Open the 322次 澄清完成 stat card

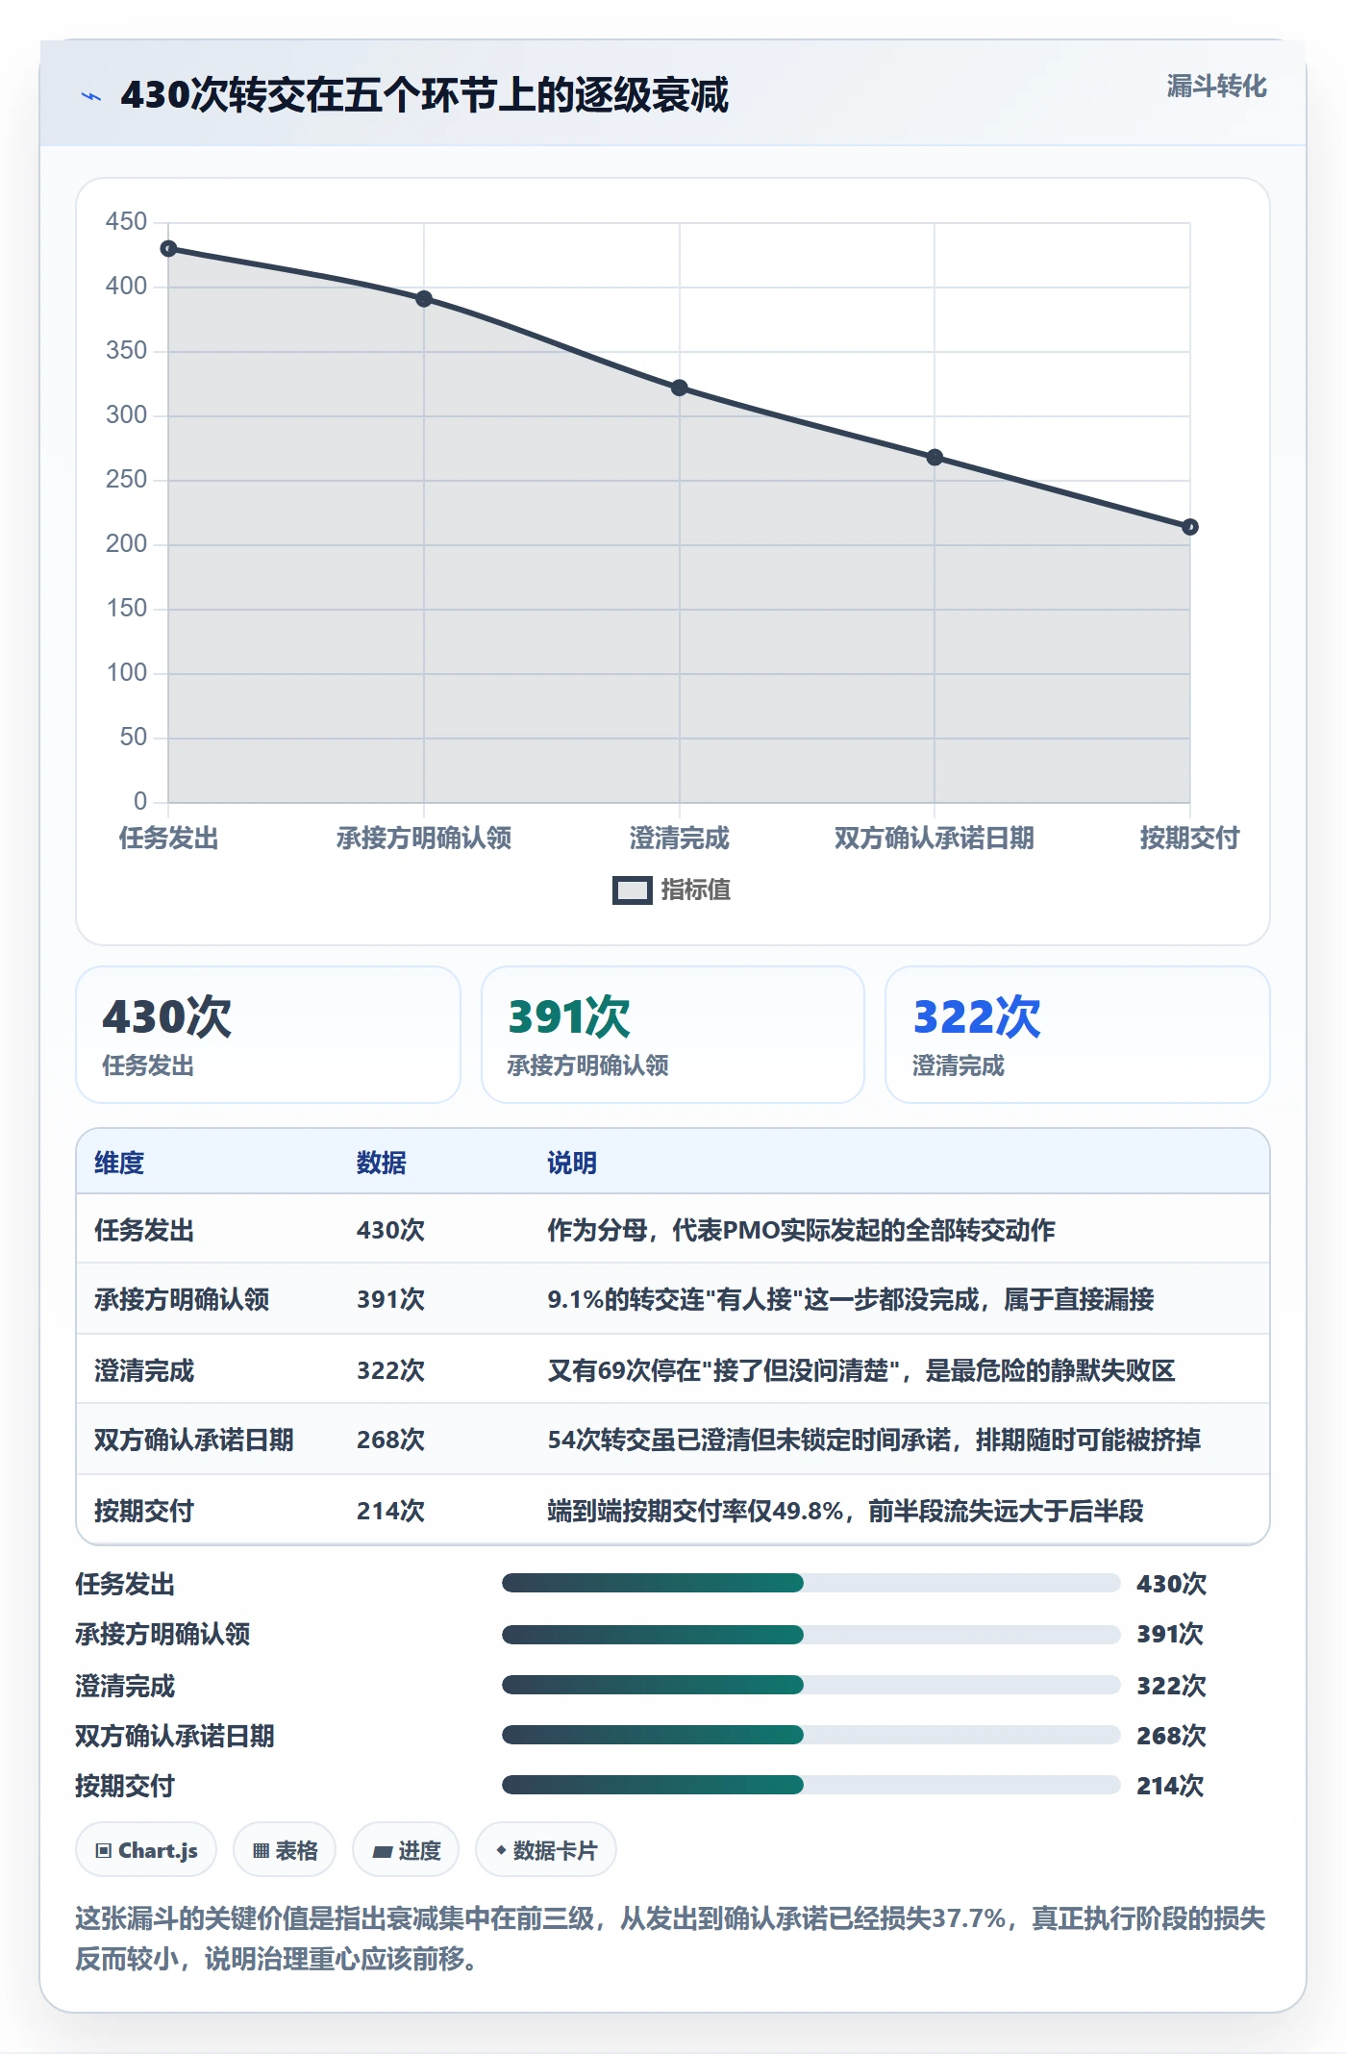pos(1078,1035)
